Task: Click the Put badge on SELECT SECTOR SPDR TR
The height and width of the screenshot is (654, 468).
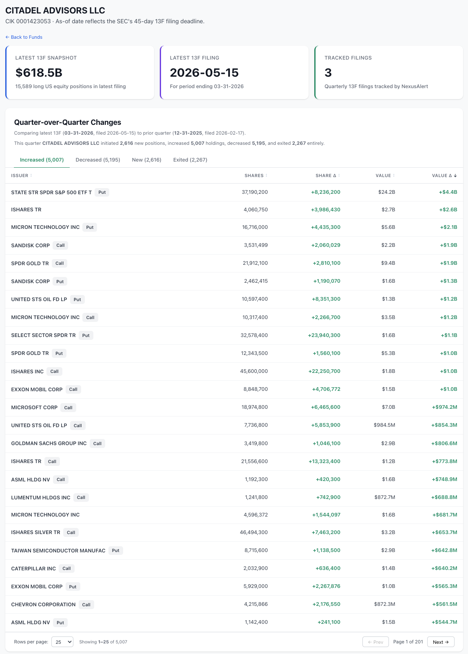Action: point(86,335)
